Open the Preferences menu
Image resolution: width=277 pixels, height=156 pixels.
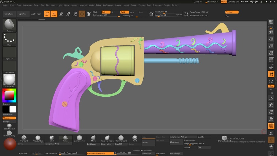tap(108, 5)
